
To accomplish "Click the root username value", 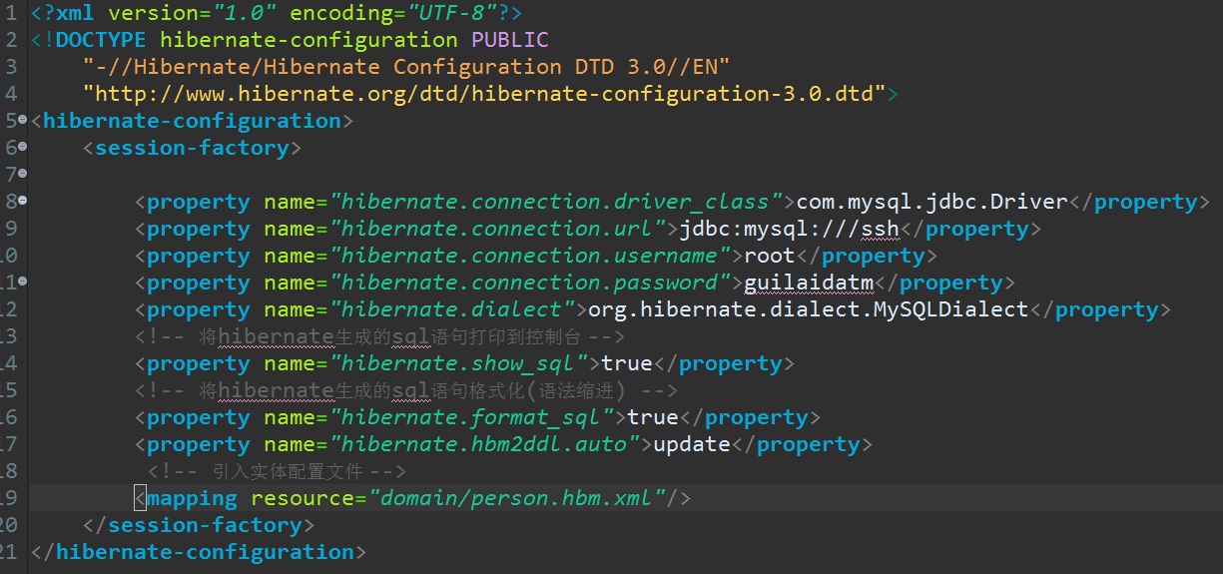I will [770, 256].
